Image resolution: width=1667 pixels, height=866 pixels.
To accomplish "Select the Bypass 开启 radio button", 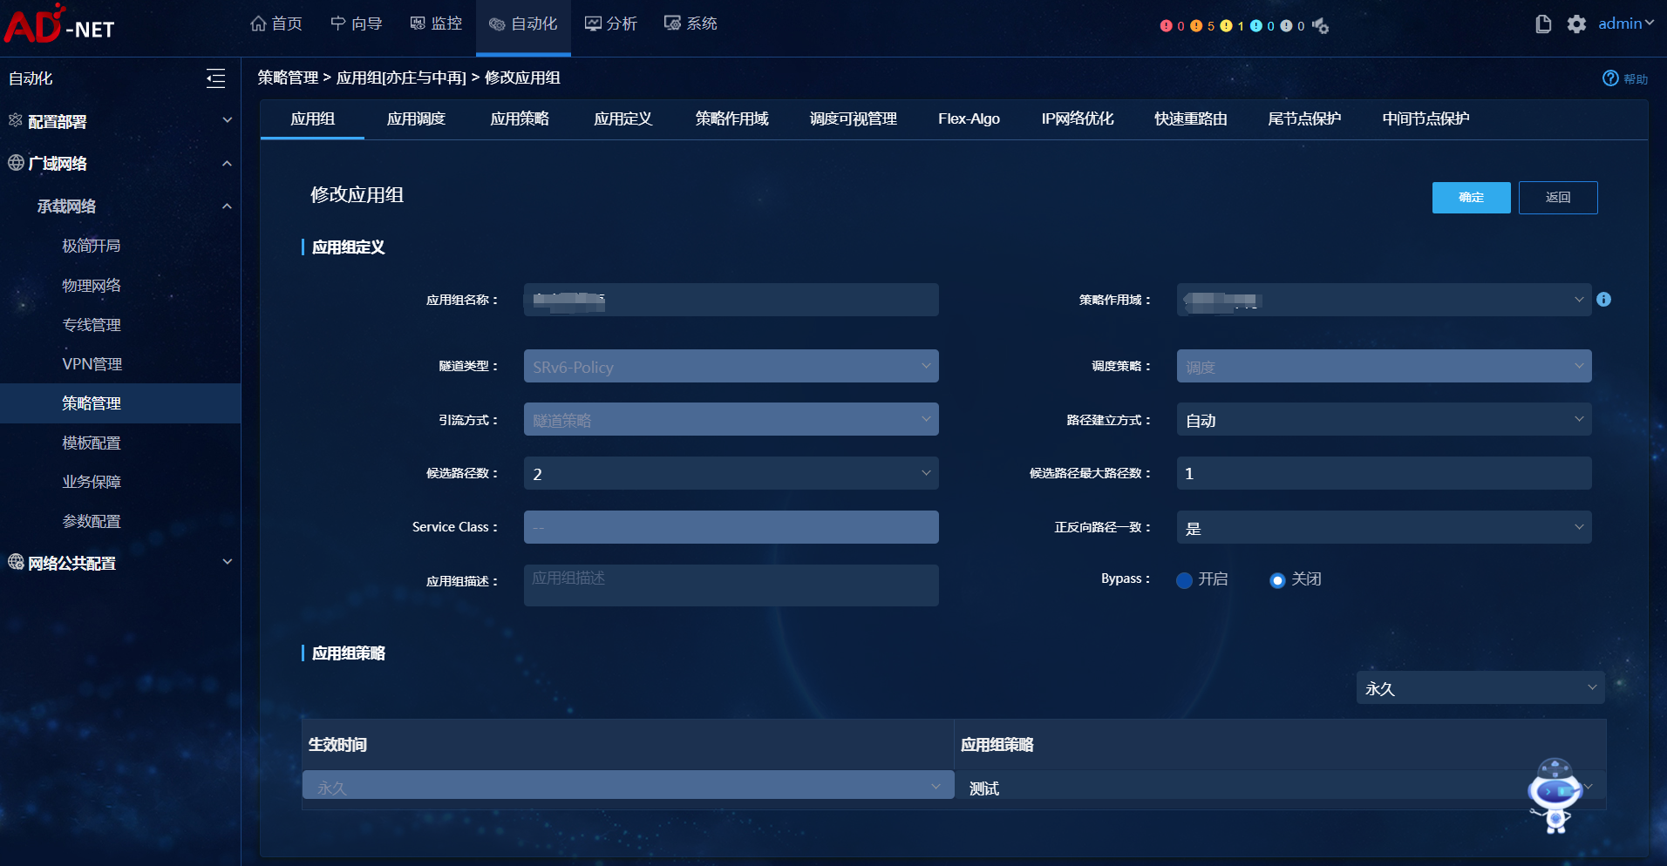I will coord(1184,580).
